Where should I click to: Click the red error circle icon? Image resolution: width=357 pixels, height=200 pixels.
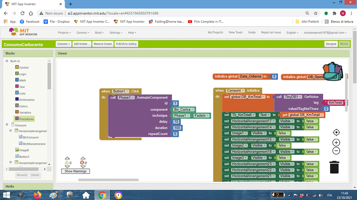[82, 163]
